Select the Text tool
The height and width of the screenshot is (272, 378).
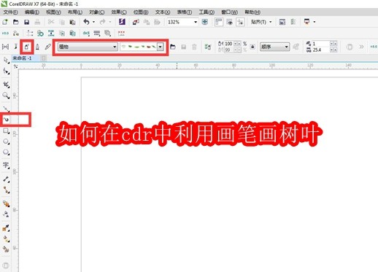pos(6,165)
